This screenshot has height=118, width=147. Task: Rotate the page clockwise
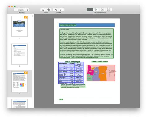click(x=61, y=10)
